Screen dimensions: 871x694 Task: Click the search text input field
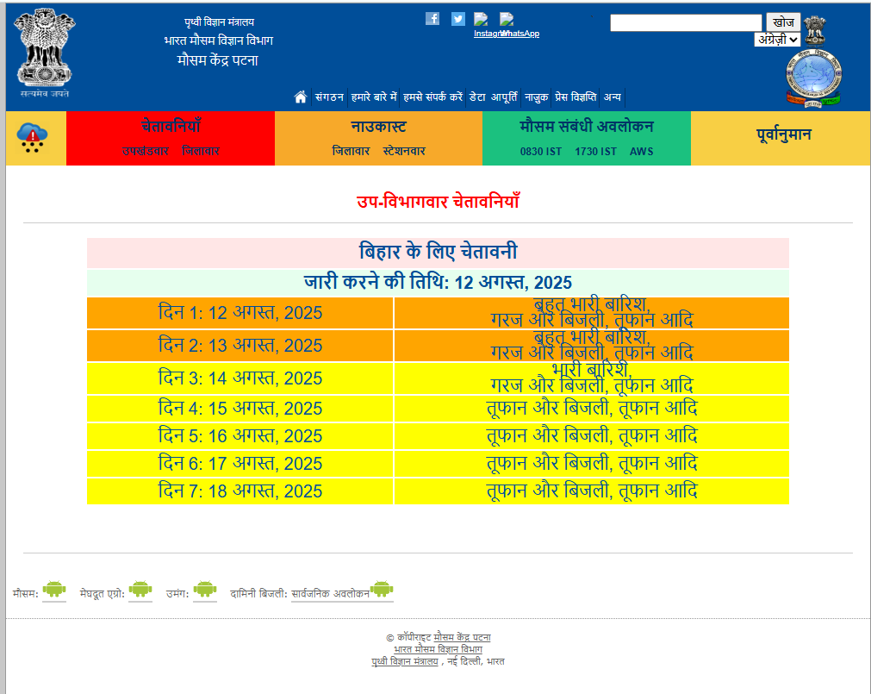[686, 22]
